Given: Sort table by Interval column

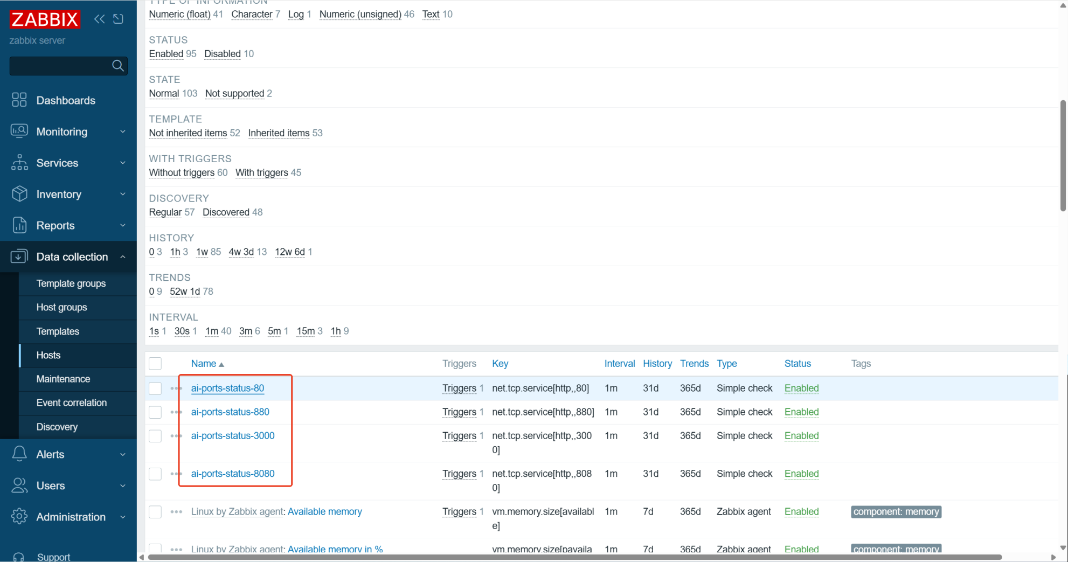Looking at the screenshot, I should pos(620,364).
